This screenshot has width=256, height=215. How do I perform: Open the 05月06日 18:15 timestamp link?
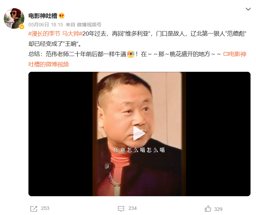(x=46, y=25)
